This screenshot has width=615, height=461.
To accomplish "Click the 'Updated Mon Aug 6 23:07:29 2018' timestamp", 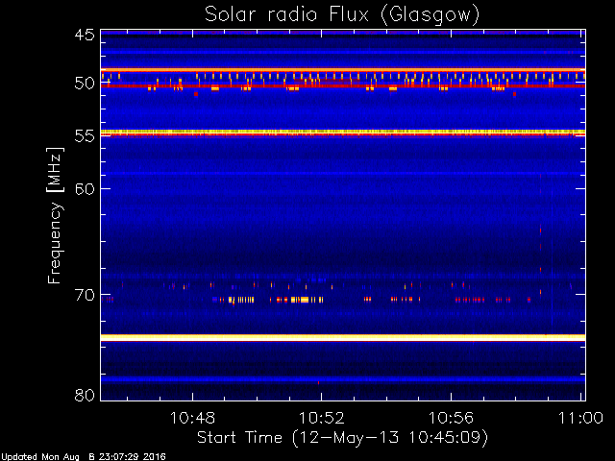I will coord(84,457).
